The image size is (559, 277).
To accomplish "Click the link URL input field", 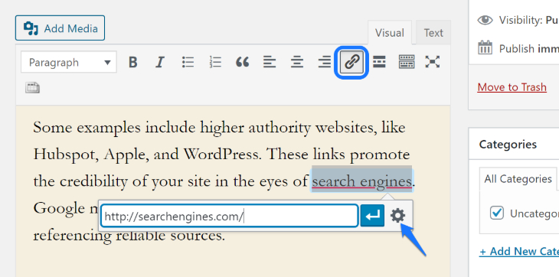I will [x=229, y=216].
